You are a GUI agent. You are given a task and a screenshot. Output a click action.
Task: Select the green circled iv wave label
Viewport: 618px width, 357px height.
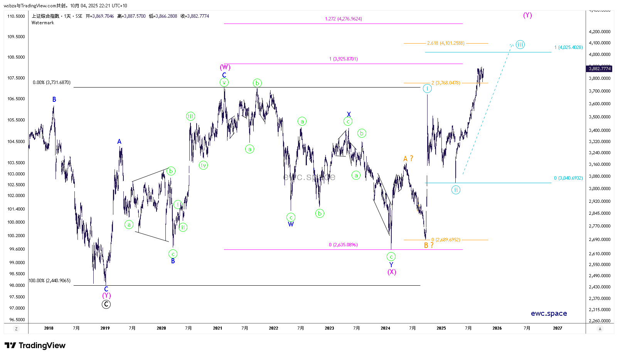(203, 165)
